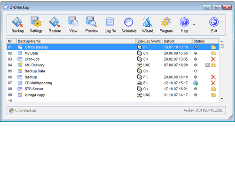The image size is (235, 174).
Task: Open folder icon for My Data
Action: pyautogui.click(x=213, y=53)
